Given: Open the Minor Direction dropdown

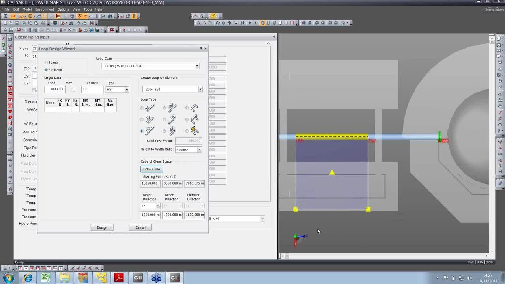Looking at the screenshot, I should (180, 206).
